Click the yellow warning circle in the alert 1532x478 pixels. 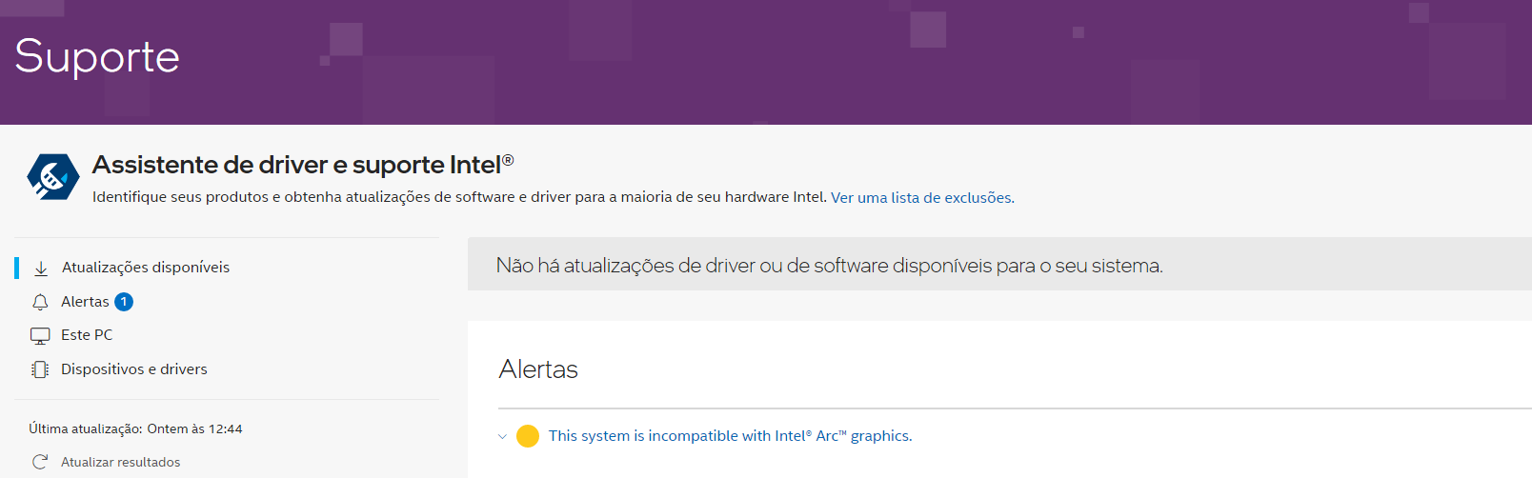pyautogui.click(x=528, y=436)
